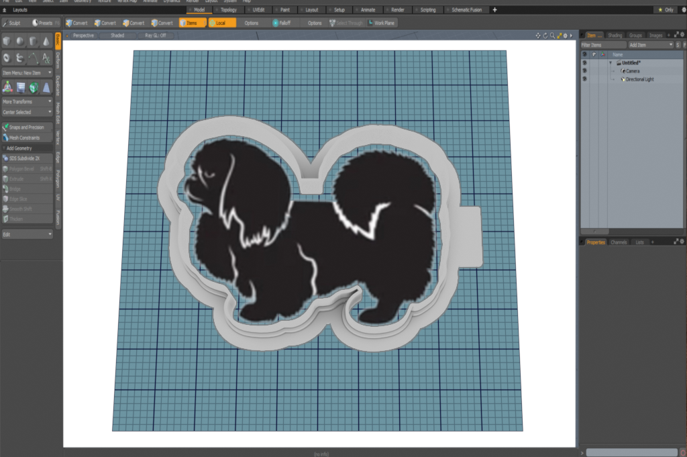Click the S button beside Add Item
Screen dimensions: 687x457
tap(678, 45)
